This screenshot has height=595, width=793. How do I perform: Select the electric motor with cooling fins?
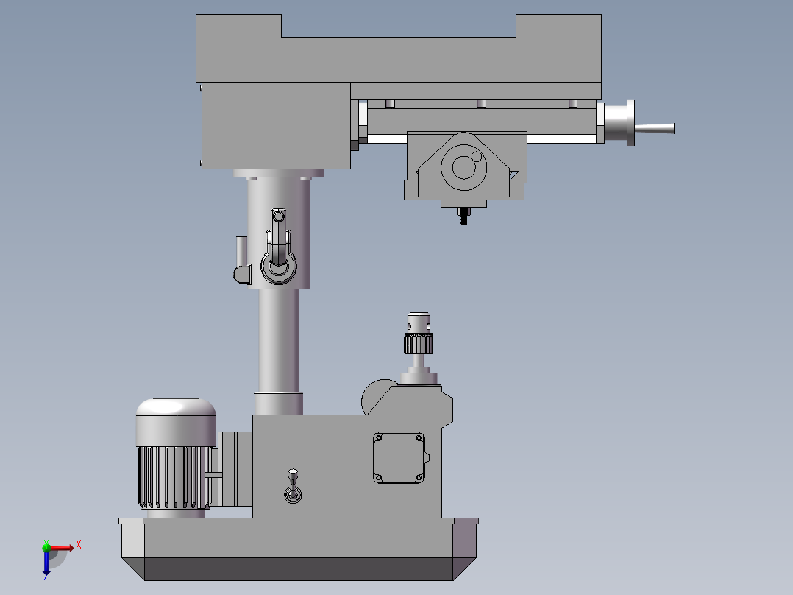[x=175, y=458]
